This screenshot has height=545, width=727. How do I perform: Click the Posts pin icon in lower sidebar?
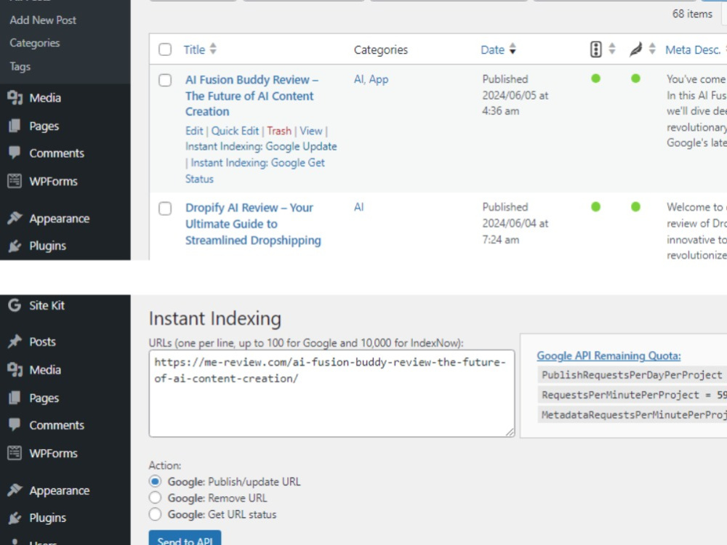point(15,342)
